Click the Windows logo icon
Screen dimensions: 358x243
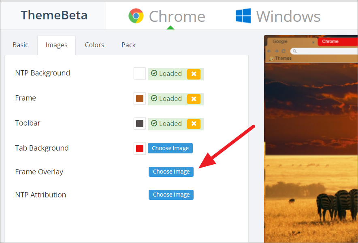coord(243,16)
